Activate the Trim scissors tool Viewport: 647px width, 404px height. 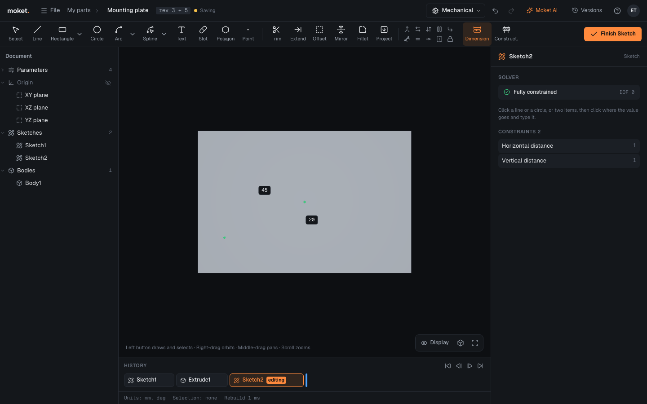click(x=276, y=34)
